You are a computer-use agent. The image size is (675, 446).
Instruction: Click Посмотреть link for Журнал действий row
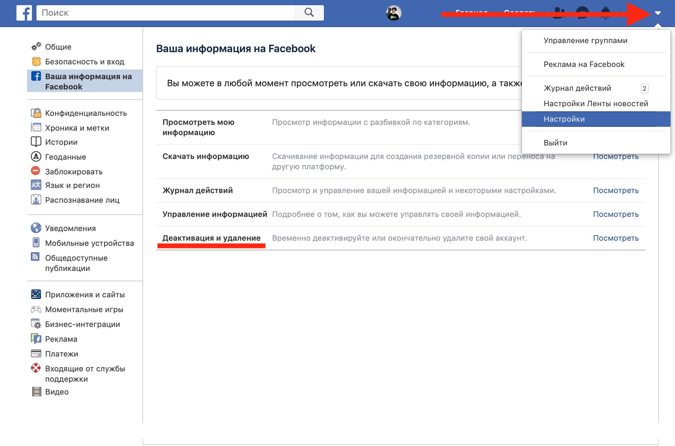(x=616, y=190)
